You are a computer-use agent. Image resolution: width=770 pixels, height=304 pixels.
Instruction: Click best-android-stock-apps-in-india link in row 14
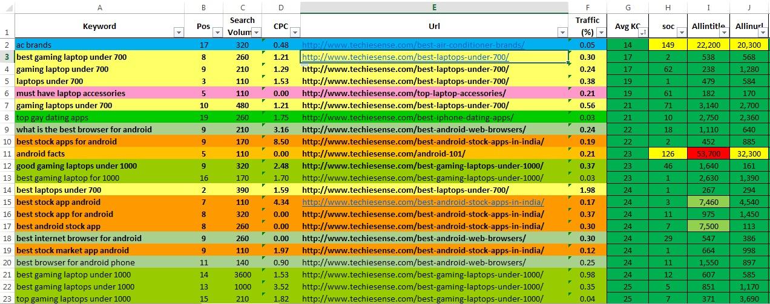point(423,202)
